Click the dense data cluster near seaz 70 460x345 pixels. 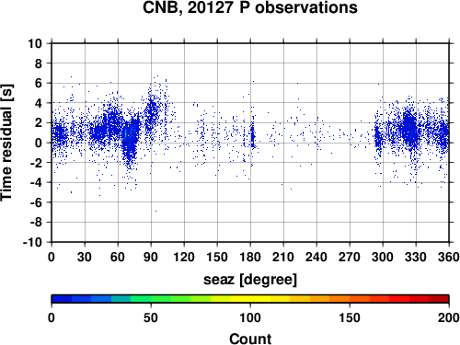coord(130,141)
